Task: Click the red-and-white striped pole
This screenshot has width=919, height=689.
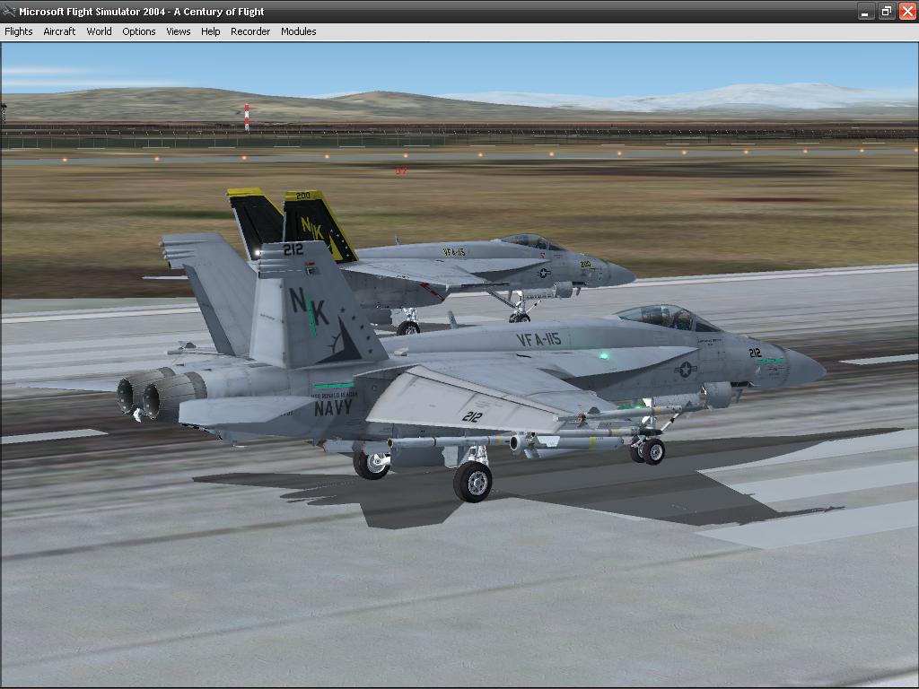Action: point(247,116)
